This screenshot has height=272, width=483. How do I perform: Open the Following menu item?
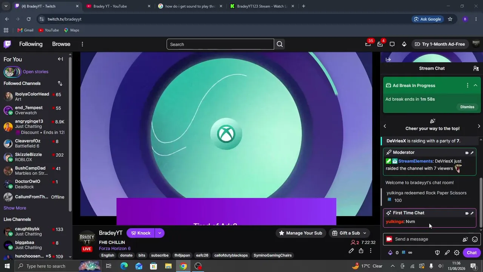[31, 44]
